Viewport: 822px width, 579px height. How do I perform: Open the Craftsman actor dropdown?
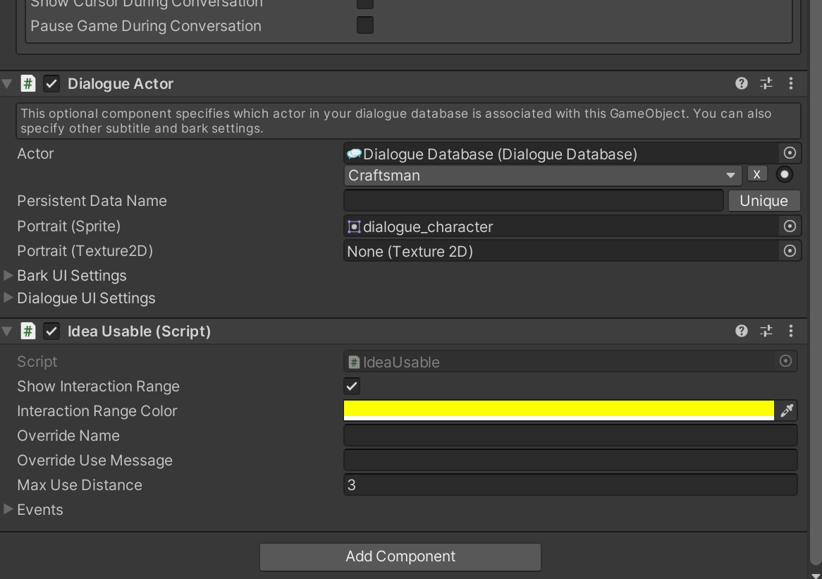(x=543, y=175)
